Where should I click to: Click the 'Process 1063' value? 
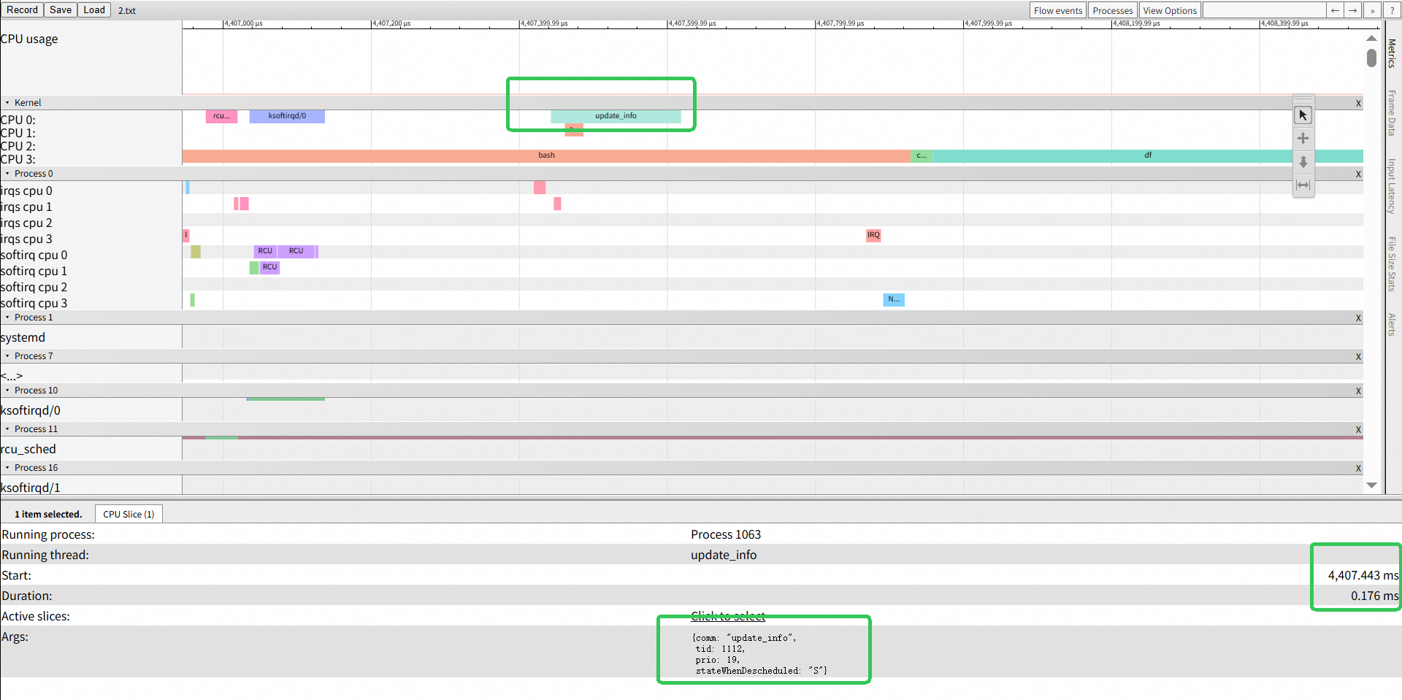tap(726, 534)
